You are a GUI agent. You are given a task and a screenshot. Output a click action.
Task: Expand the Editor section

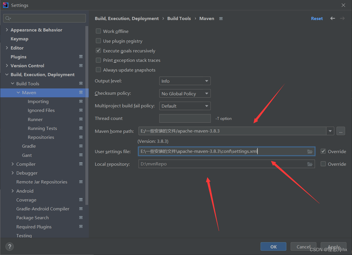click(x=7, y=48)
